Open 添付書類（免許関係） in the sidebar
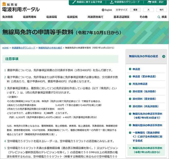Image resolution: width=169 pixels, height=159 pixels. pos(144,91)
